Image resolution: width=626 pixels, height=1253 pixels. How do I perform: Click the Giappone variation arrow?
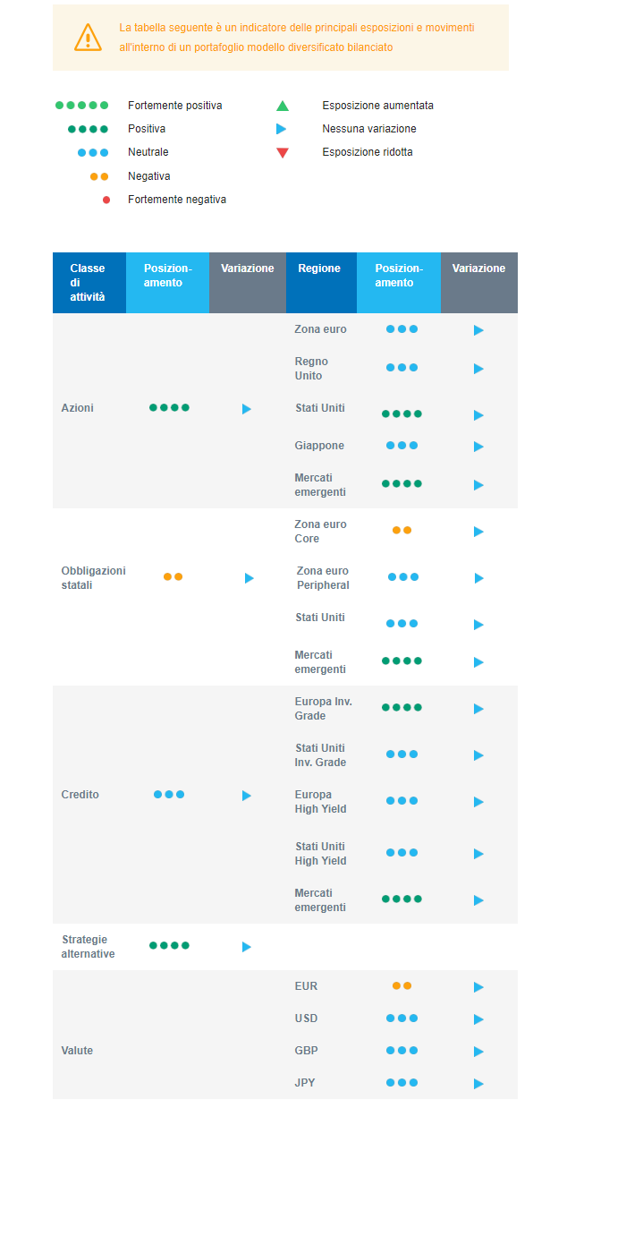point(478,447)
